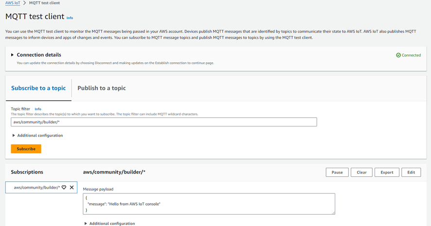Click the green Connected status check icon

tap(398, 55)
